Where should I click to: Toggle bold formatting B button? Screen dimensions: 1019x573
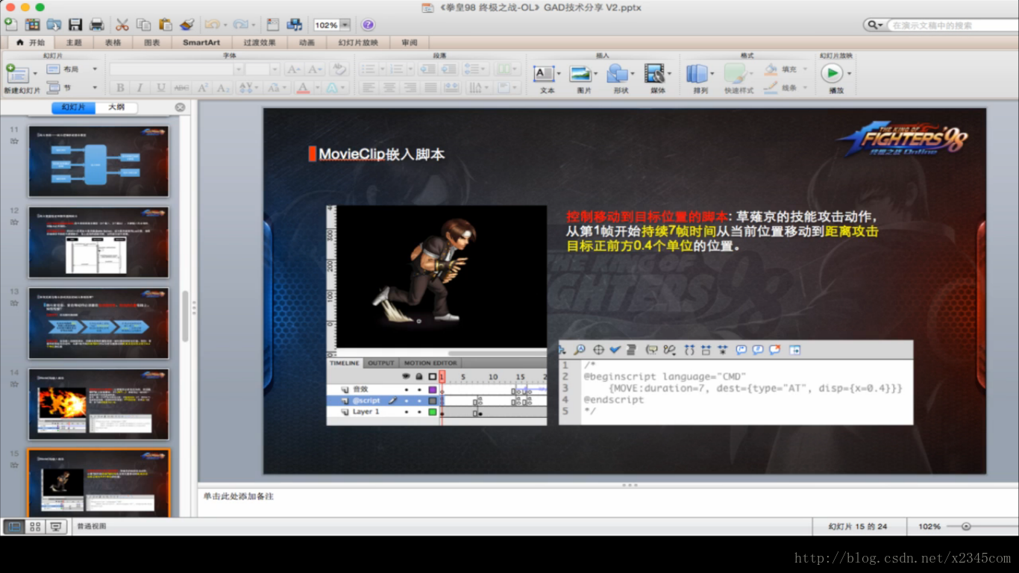pos(119,88)
